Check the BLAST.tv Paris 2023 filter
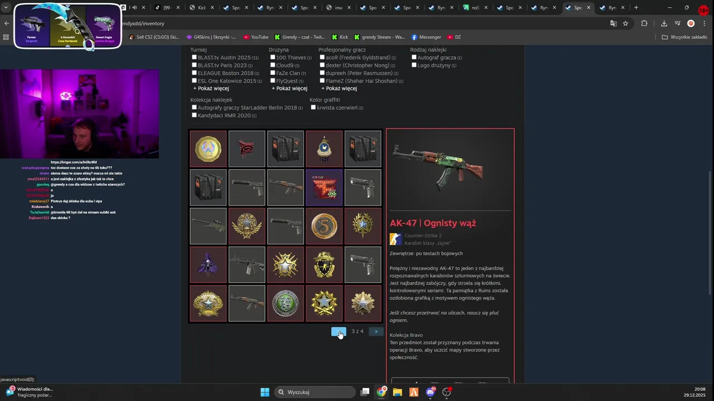The height and width of the screenshot is (401, 714). point(194,65)
